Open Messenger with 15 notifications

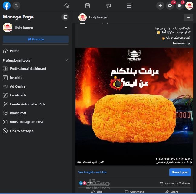pyautogui.click(x=170, y=6)
